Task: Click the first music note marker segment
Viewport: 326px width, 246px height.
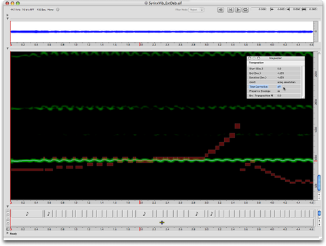Action: 27,213
